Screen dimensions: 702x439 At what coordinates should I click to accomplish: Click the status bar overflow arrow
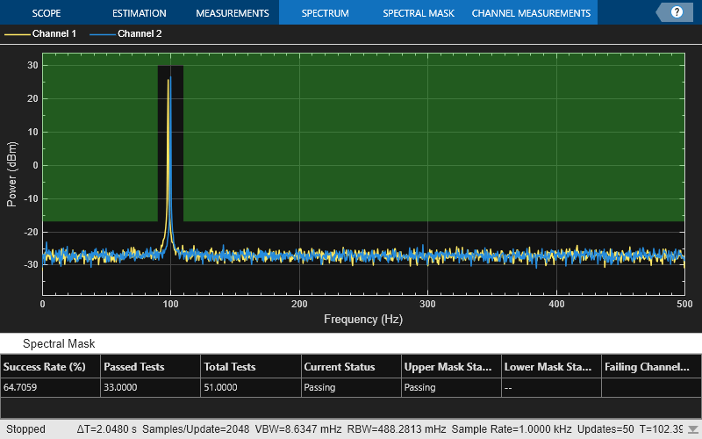point(691,430)
